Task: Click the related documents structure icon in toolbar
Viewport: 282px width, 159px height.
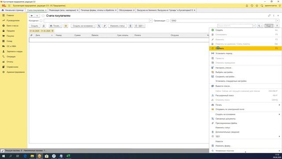Action: click(x=99, y=26)
